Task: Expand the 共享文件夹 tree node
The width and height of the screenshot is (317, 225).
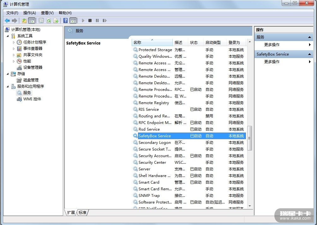Action: click(14, 55)
